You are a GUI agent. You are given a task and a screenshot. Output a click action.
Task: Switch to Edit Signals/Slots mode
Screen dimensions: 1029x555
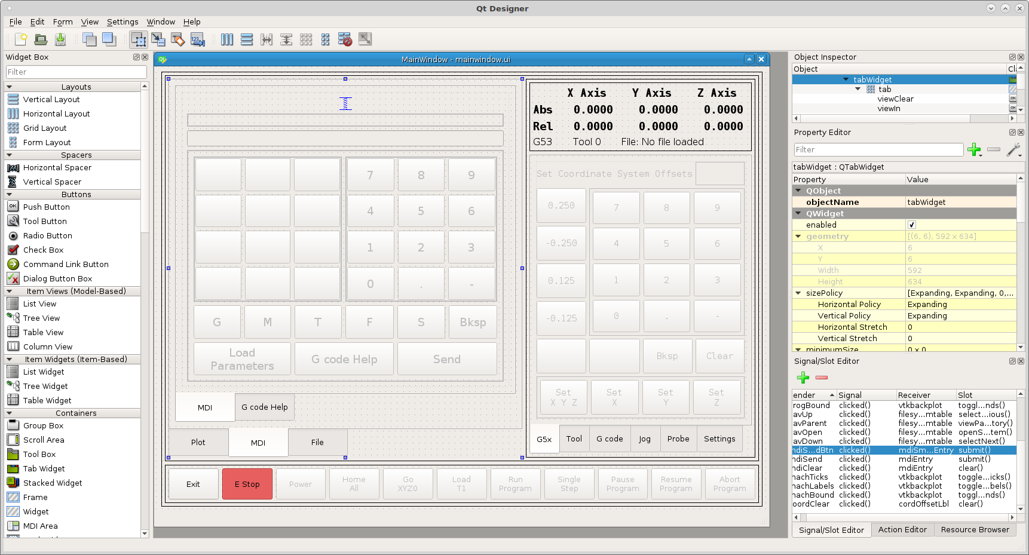tap(158, 39)
